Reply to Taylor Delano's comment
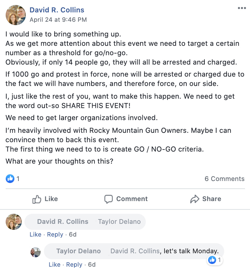 (74, 265)
